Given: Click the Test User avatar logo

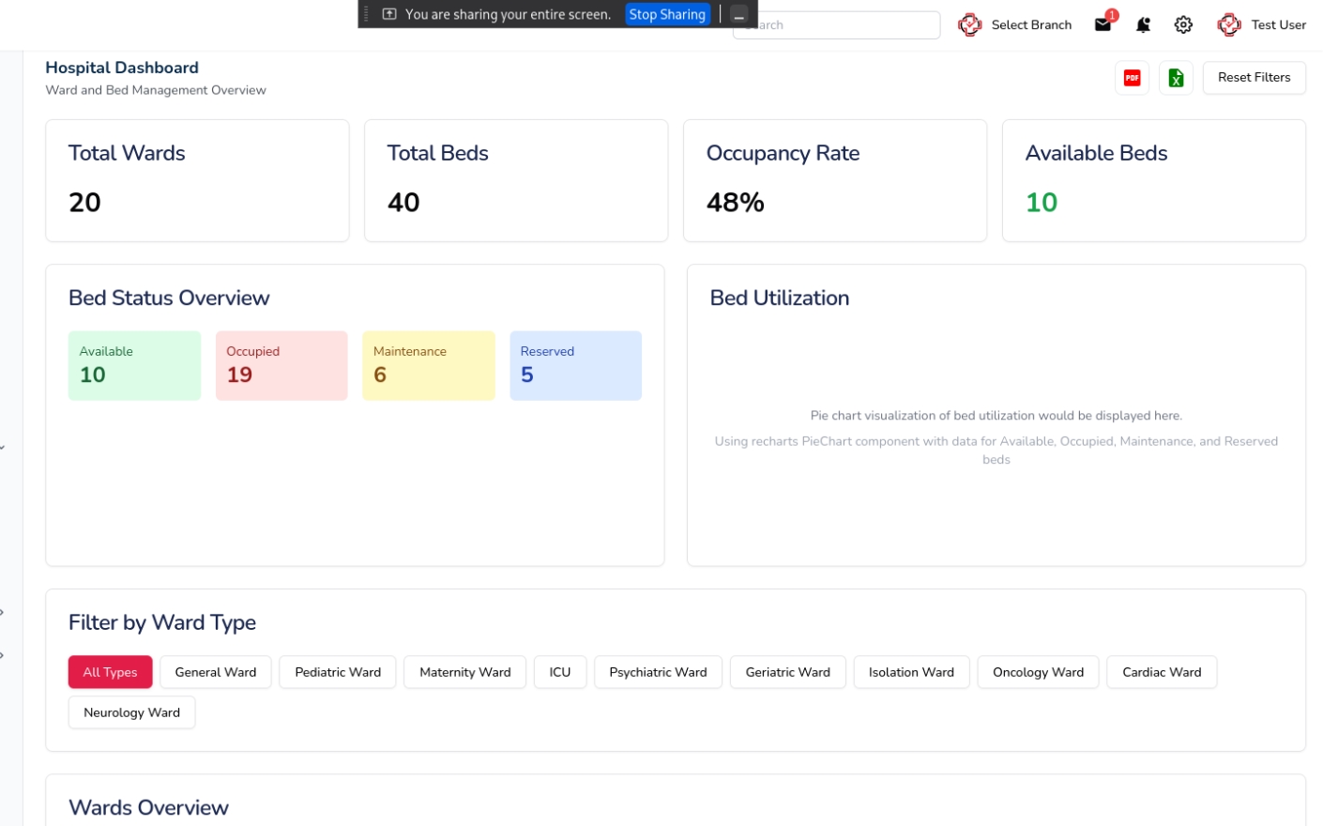Looking at the screenshot, I should coord(1228,25).
